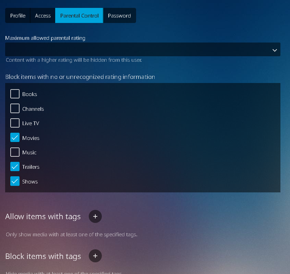Go to the Password tab
Image resolution: width=290 pixels, height=274 pixels.
coord(119,16)
